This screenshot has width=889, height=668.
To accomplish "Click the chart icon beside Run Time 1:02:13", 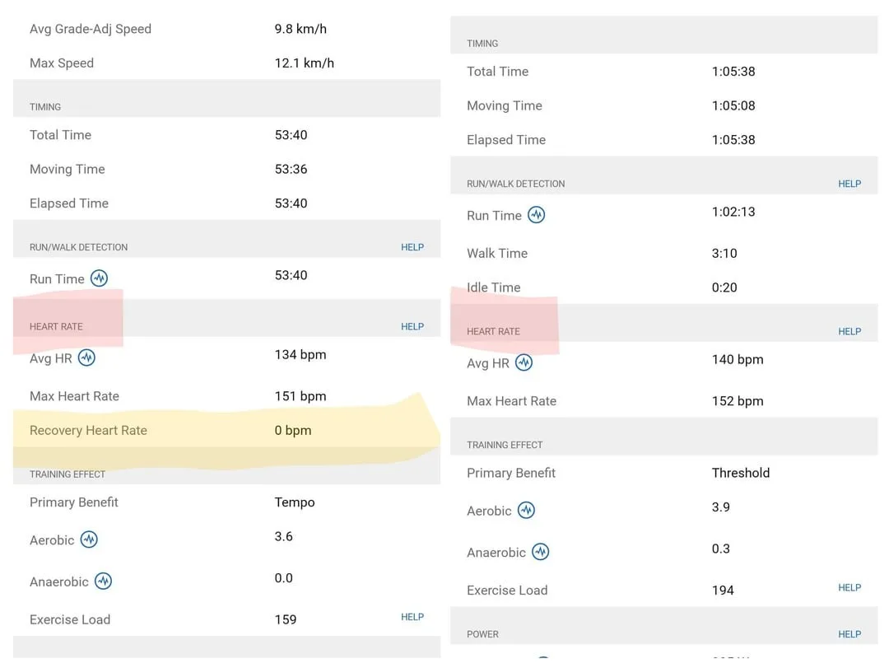I will pos(536,216).
